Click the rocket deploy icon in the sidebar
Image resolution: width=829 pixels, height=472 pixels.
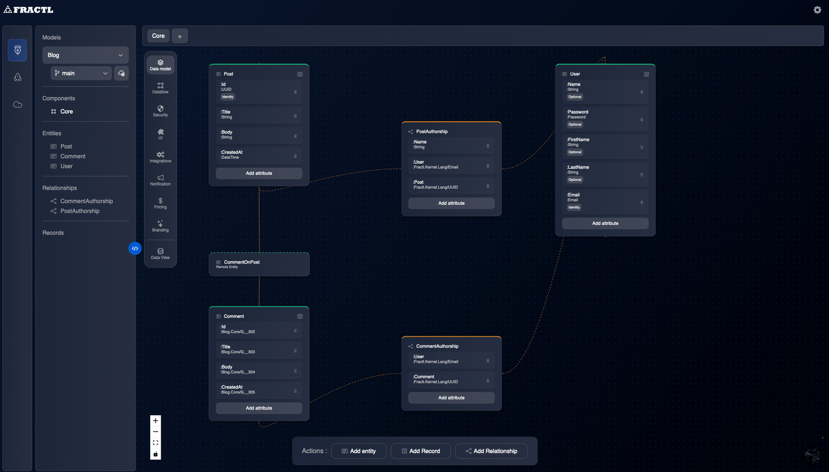point(17,77)
